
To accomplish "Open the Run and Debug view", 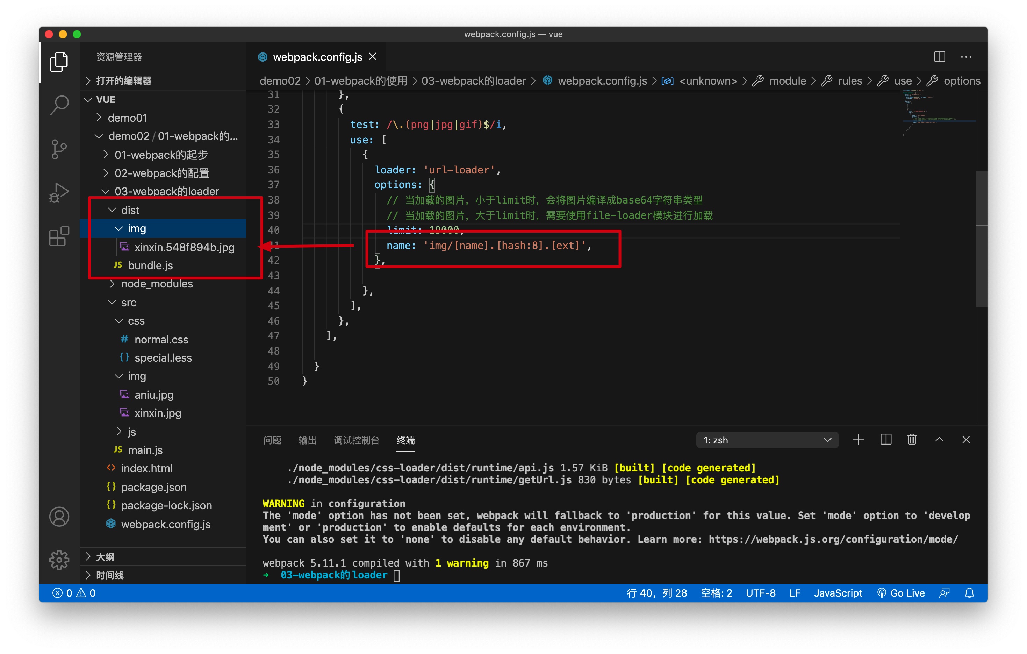I will point(59,193).
